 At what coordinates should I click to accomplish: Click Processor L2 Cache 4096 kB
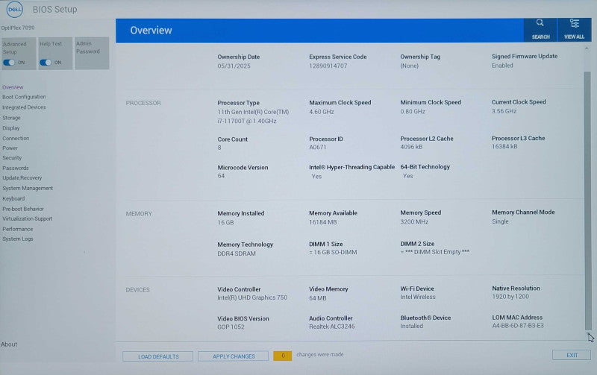coord(411,147)
